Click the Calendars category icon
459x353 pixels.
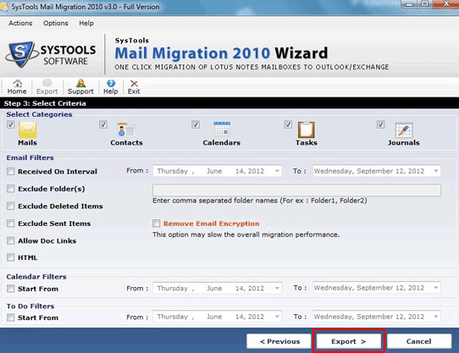point(222,130)
